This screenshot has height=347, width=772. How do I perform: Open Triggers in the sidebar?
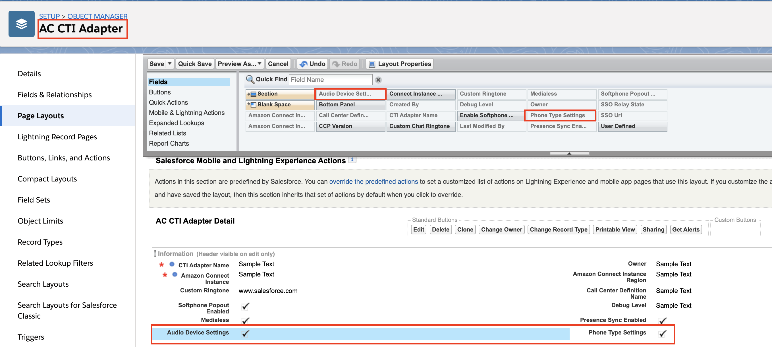(x=31, y=337)
